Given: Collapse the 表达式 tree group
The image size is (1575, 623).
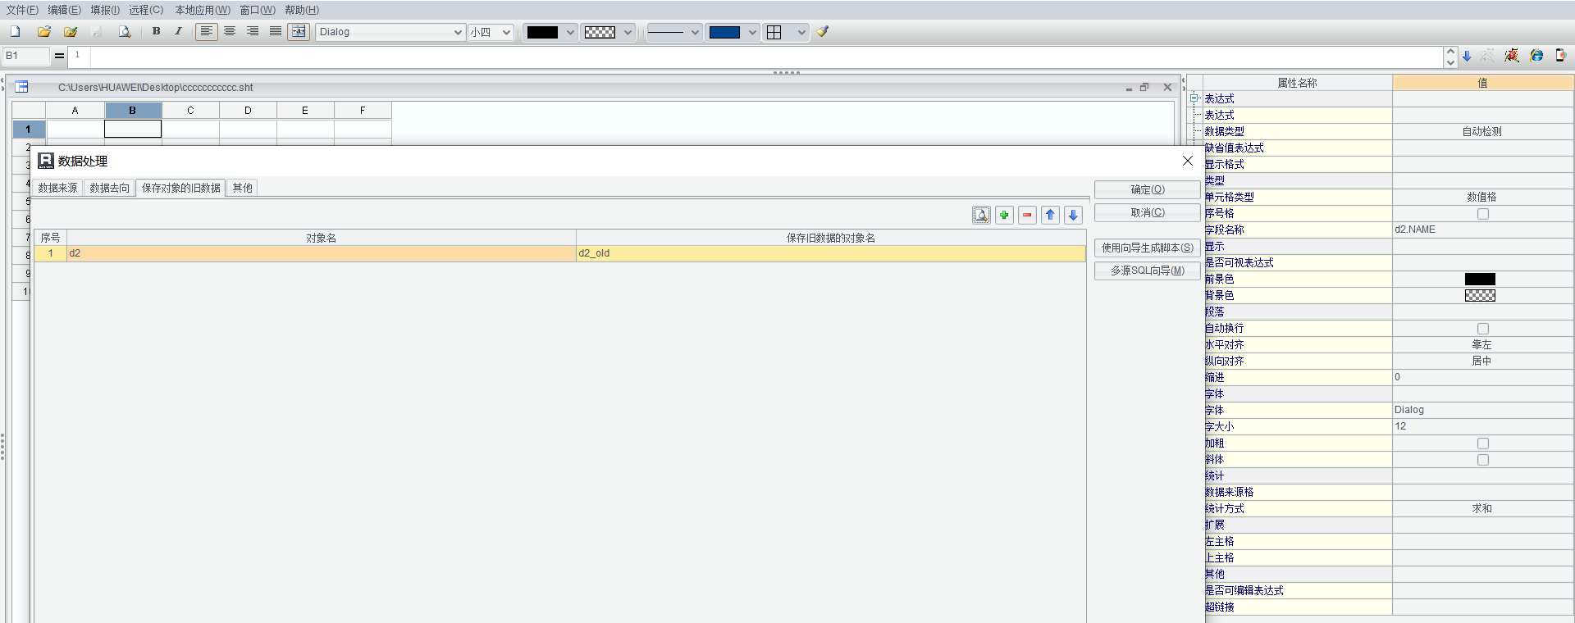Looking at the screenshot, I should [1194, 98].
